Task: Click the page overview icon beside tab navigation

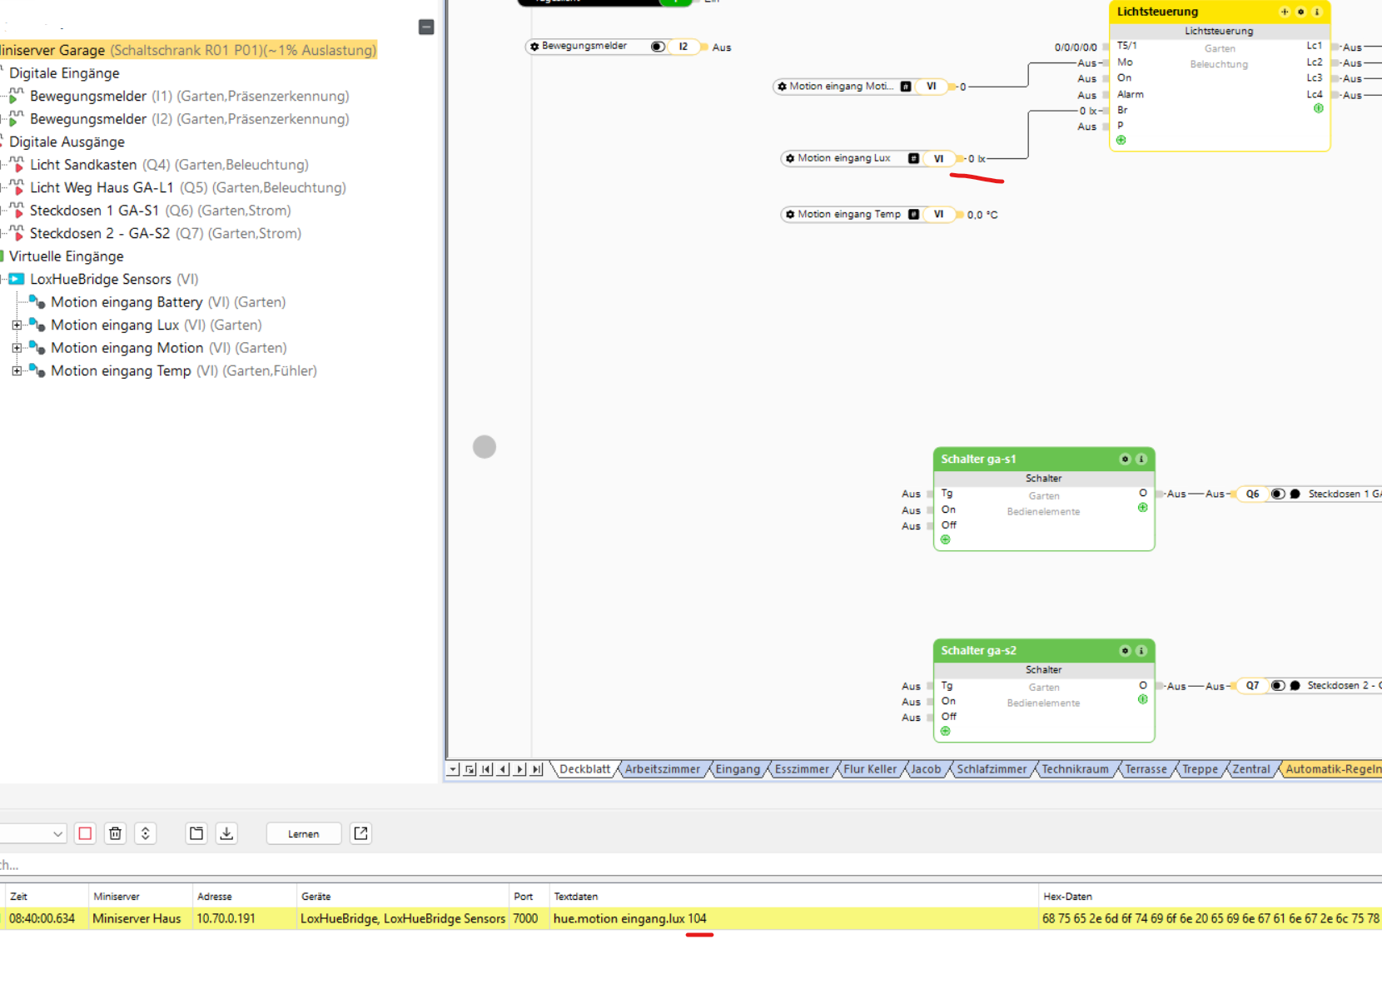Action: (470, 769)
